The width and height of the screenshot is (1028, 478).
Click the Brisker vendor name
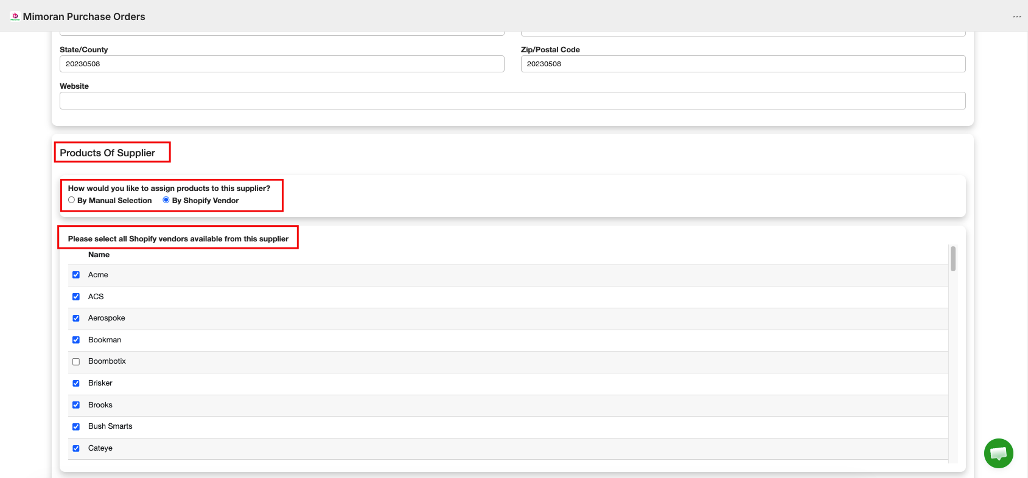coord(100,383)
